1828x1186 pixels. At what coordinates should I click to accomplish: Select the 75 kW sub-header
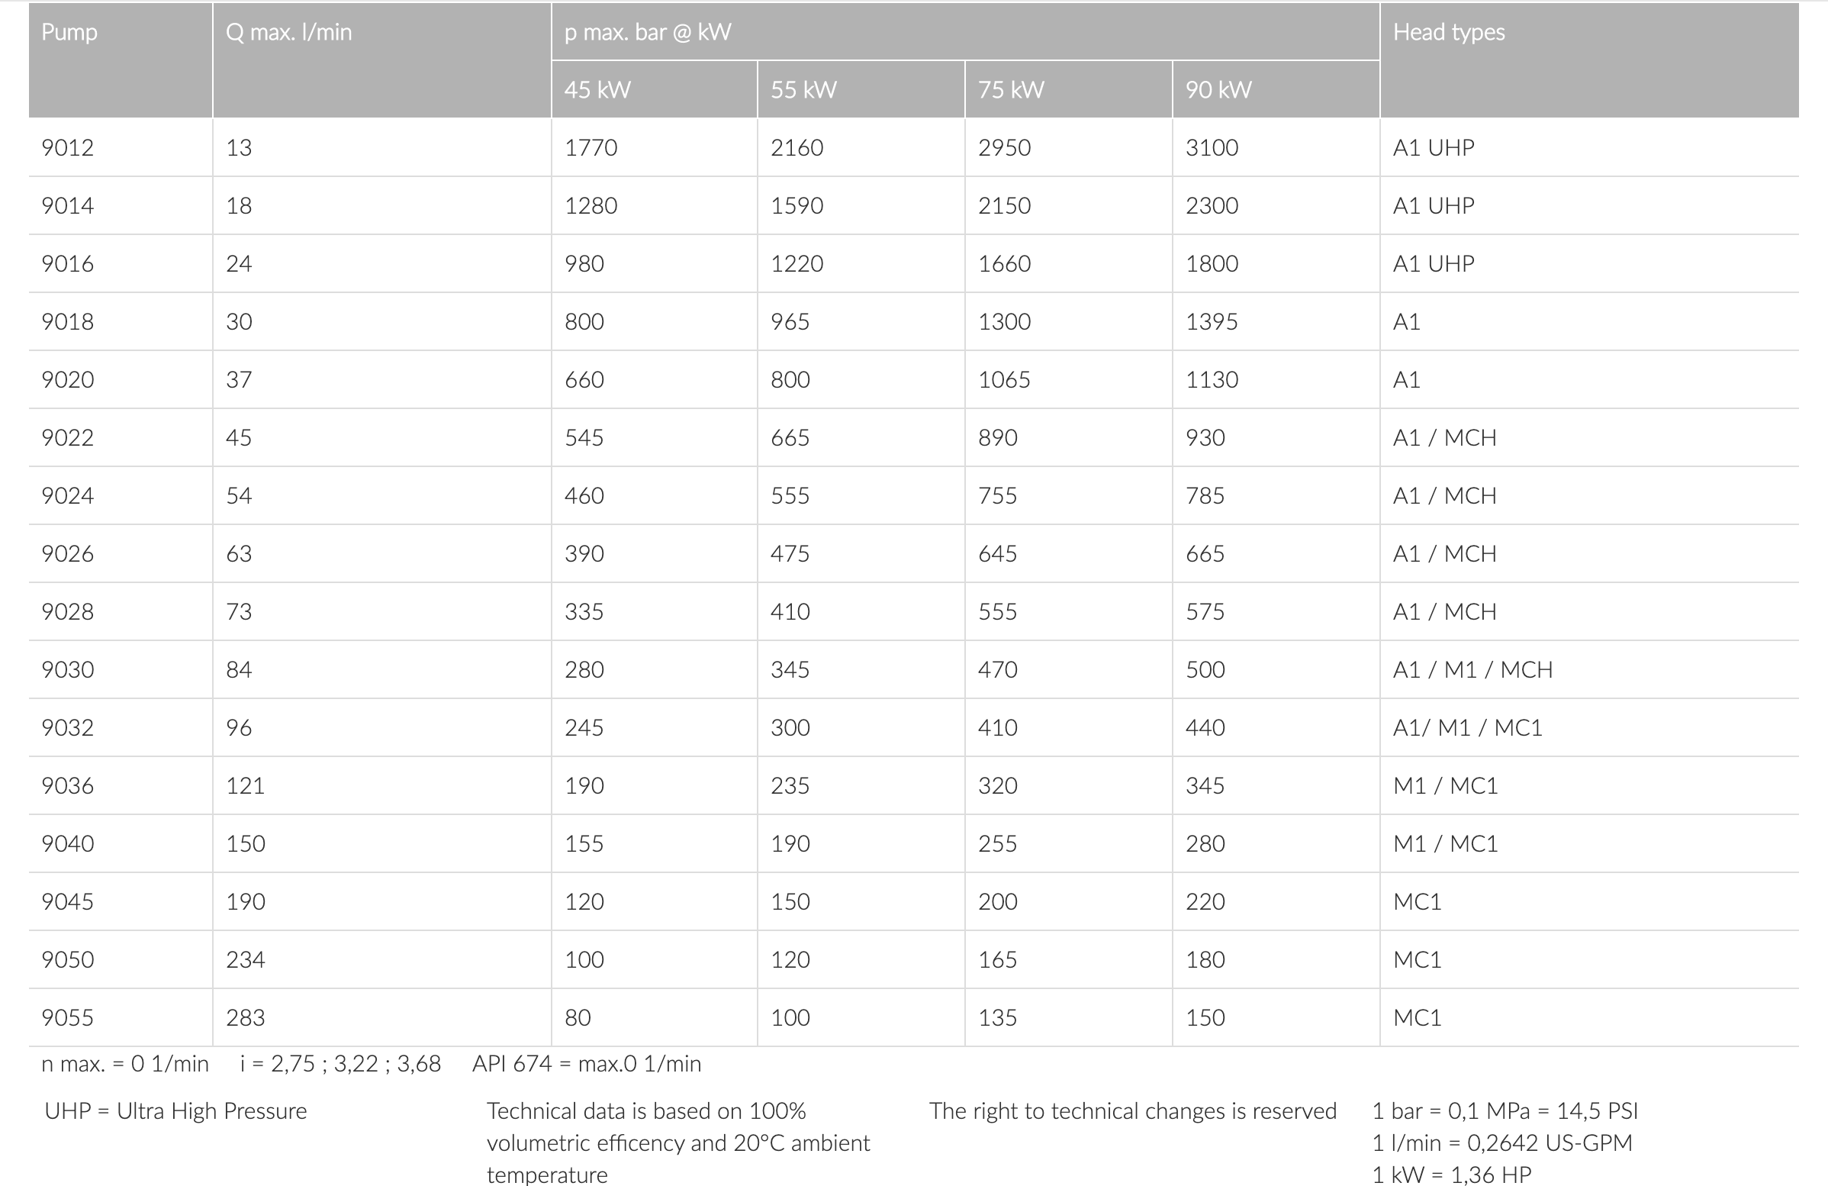(1011, 90)
